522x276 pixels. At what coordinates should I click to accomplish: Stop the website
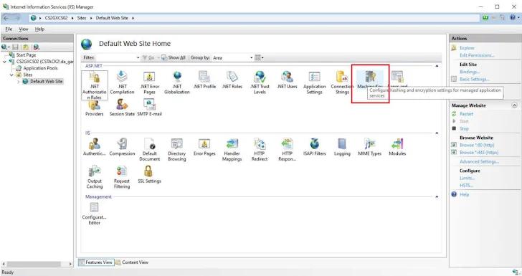[464, 128]
